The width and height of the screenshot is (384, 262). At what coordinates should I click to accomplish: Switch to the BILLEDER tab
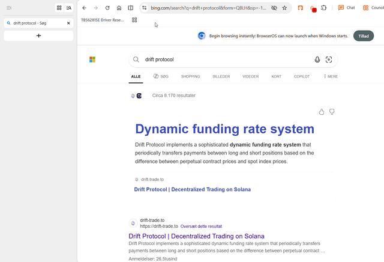point(221,76)
